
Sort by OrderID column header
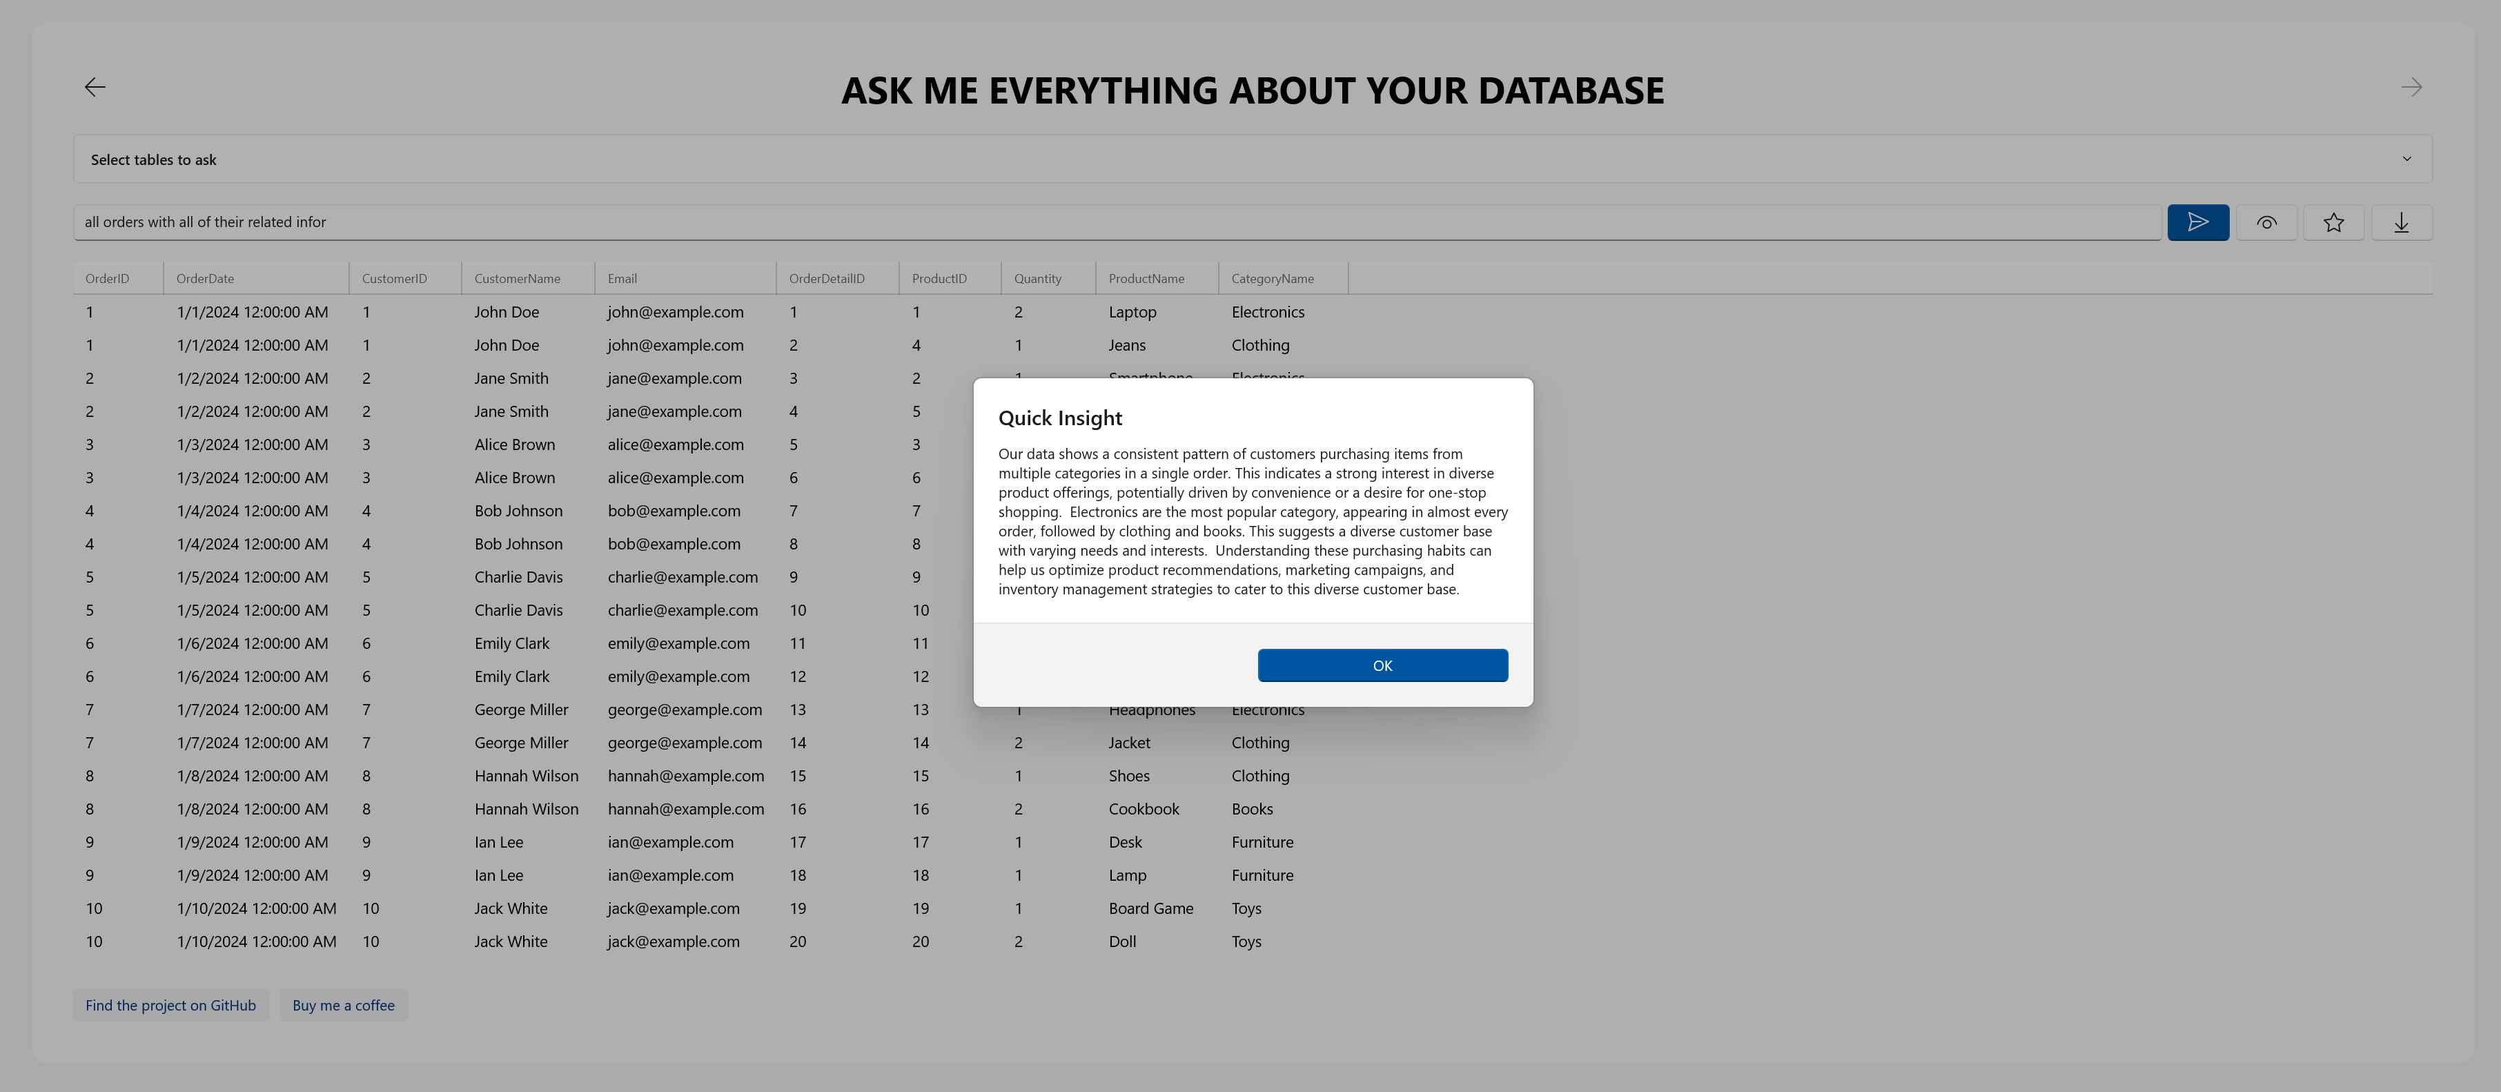point(108,279)
